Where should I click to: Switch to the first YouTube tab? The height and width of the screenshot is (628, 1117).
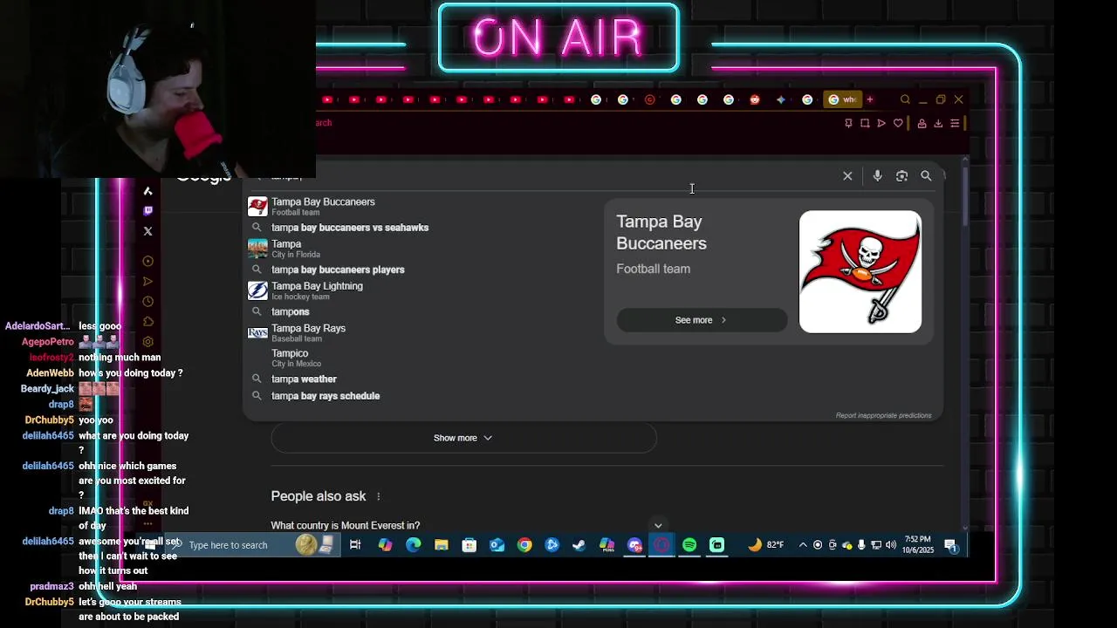tap(327, 99)
